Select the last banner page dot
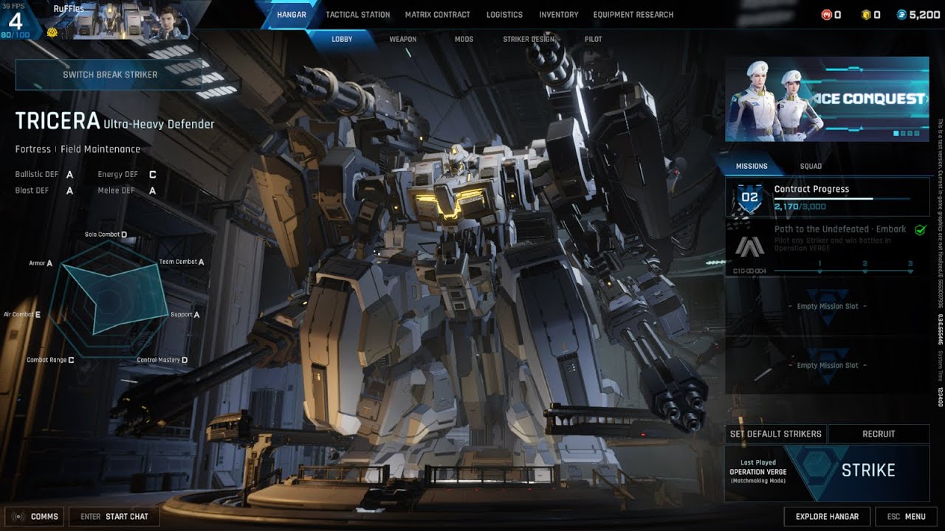 (x=916, y=133)
